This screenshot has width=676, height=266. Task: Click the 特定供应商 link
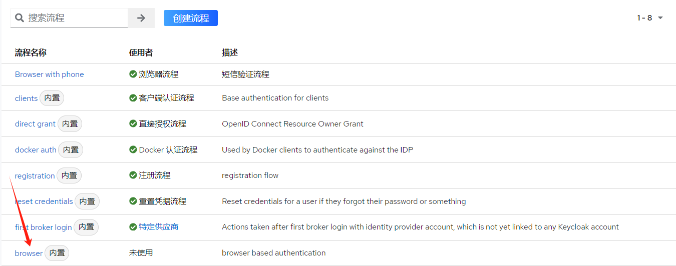pos(158,227)
